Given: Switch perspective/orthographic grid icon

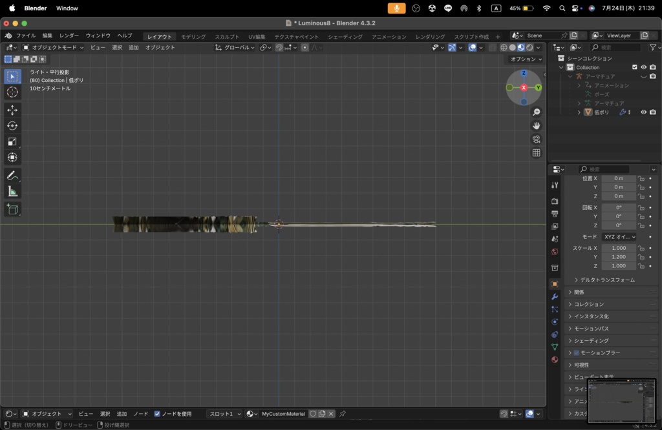Looking at the screenshot, I should [x=536, y=152].
